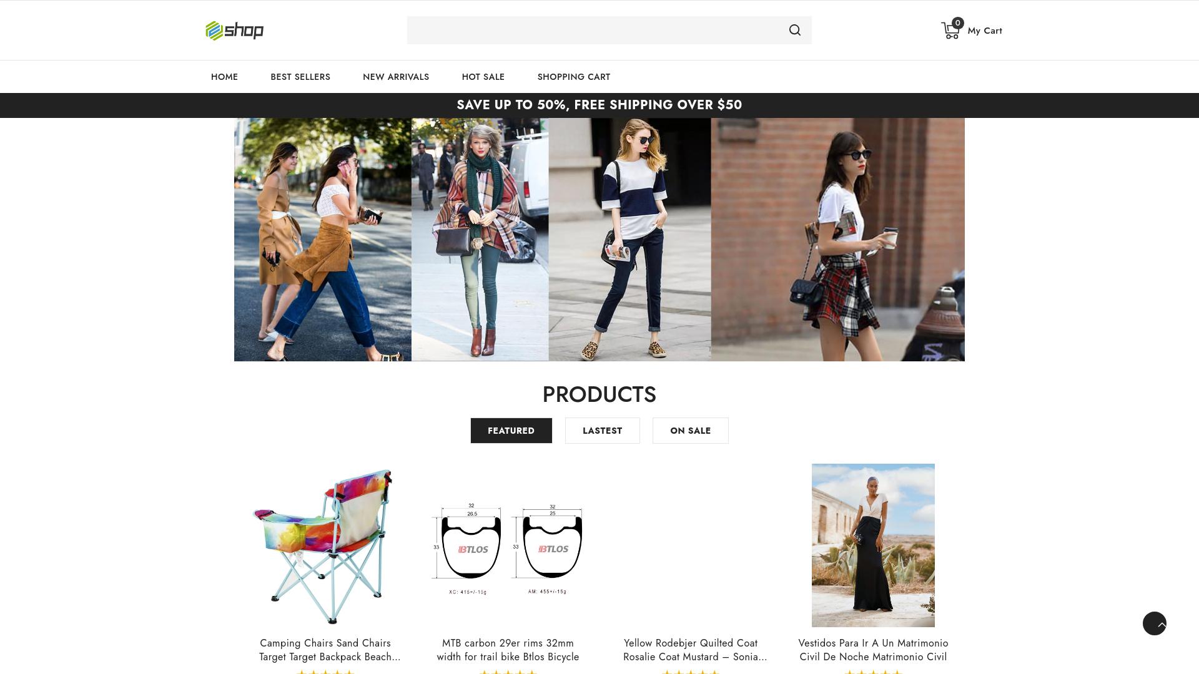The height and width of the screenshot is (674, 1199).
Task: Open the black maxi dress product image
Action: tap(873, 545)
